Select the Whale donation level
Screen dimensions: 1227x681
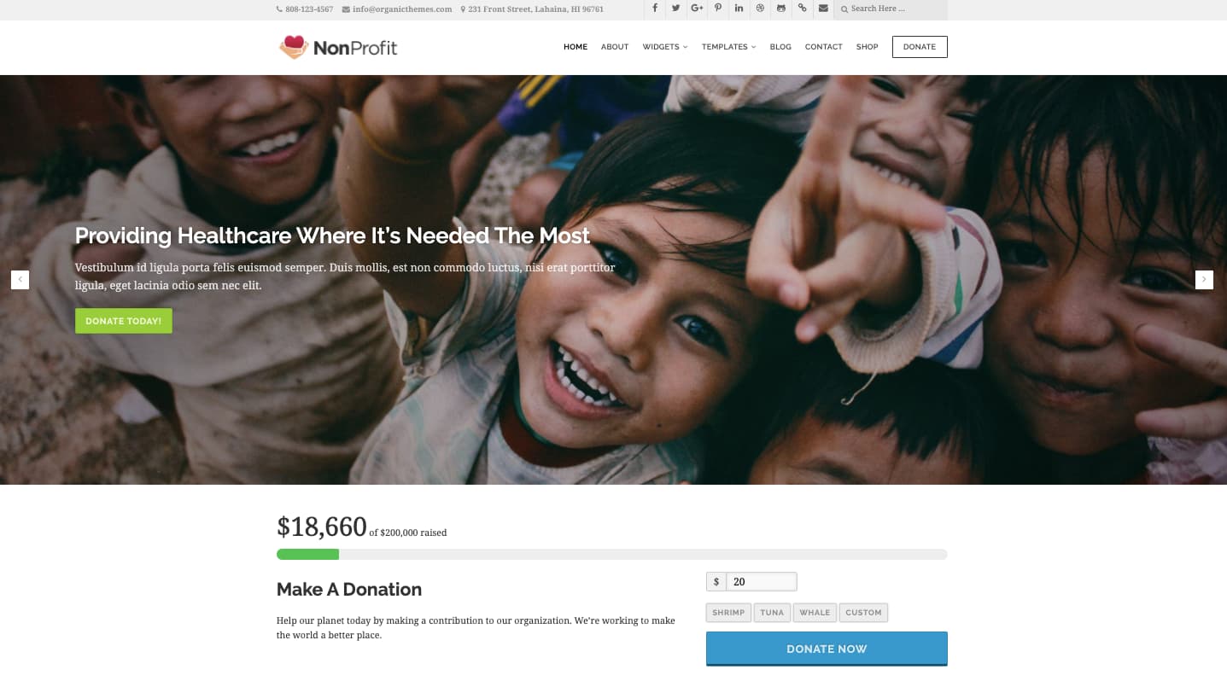pyautogui.click(x=815, y=613)
